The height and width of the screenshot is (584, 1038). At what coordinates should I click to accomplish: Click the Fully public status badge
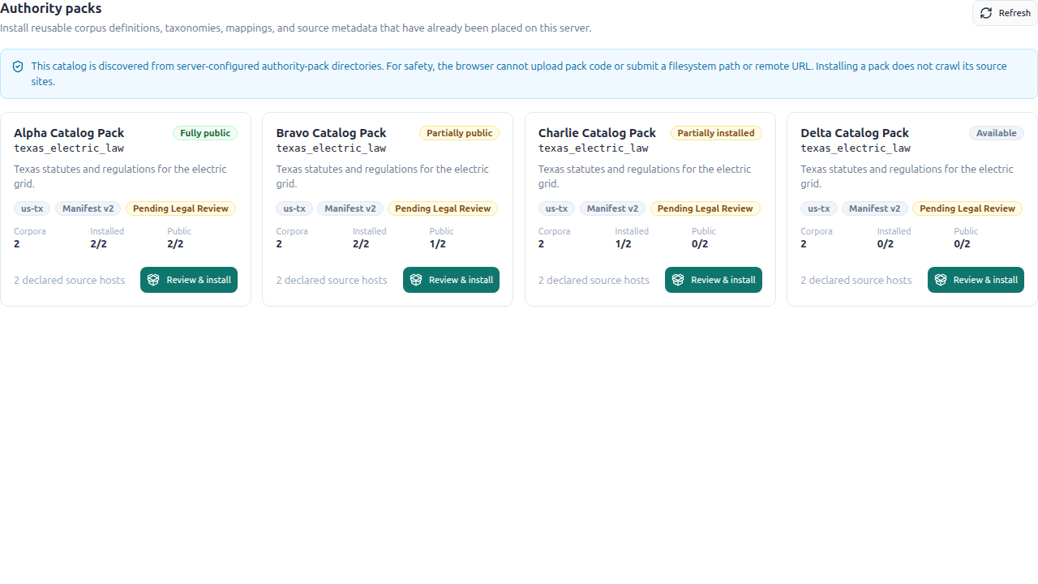tap(205, 133)
